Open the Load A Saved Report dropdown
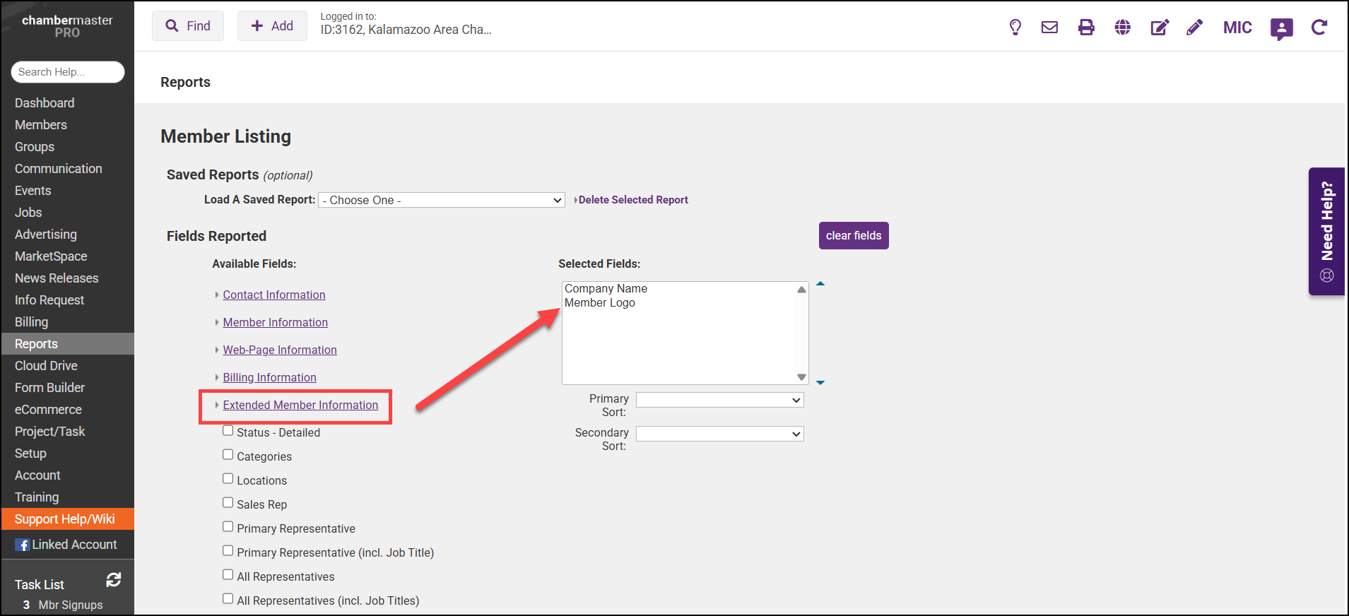This screenshot has width=1349, height=616. 441,201
